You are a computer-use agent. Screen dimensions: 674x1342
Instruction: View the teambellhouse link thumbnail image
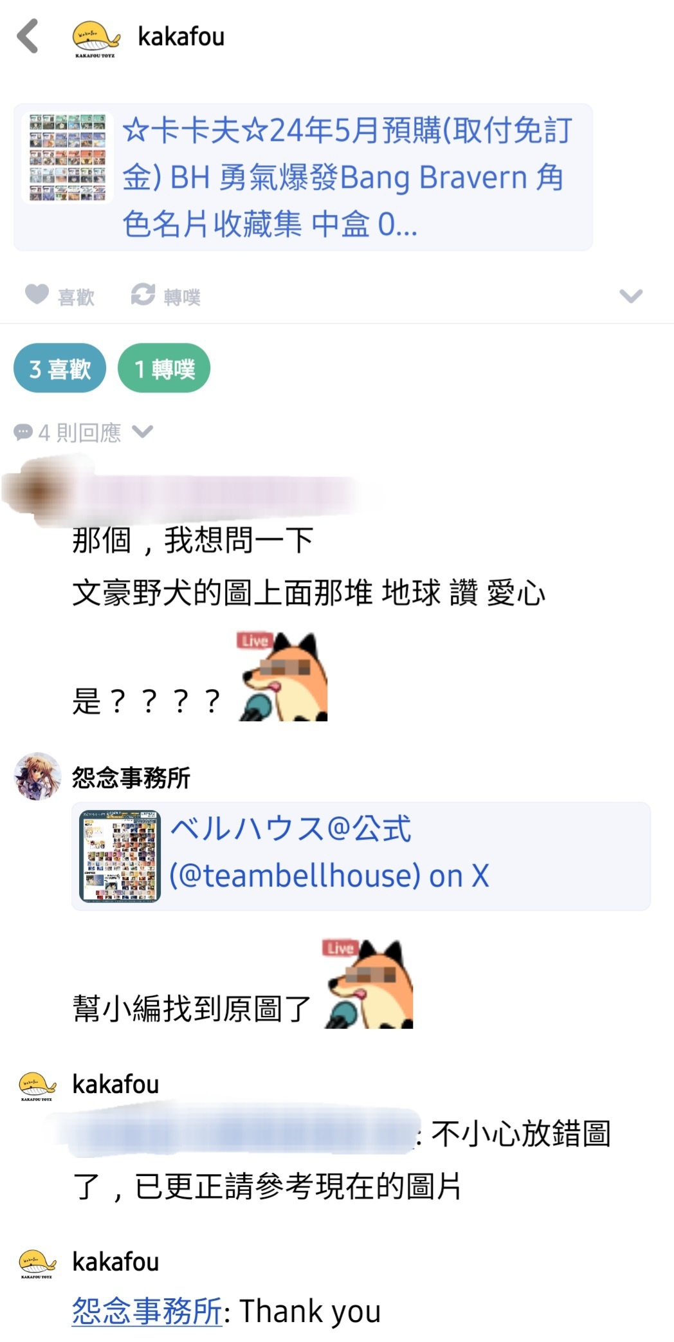coord(120,856)
